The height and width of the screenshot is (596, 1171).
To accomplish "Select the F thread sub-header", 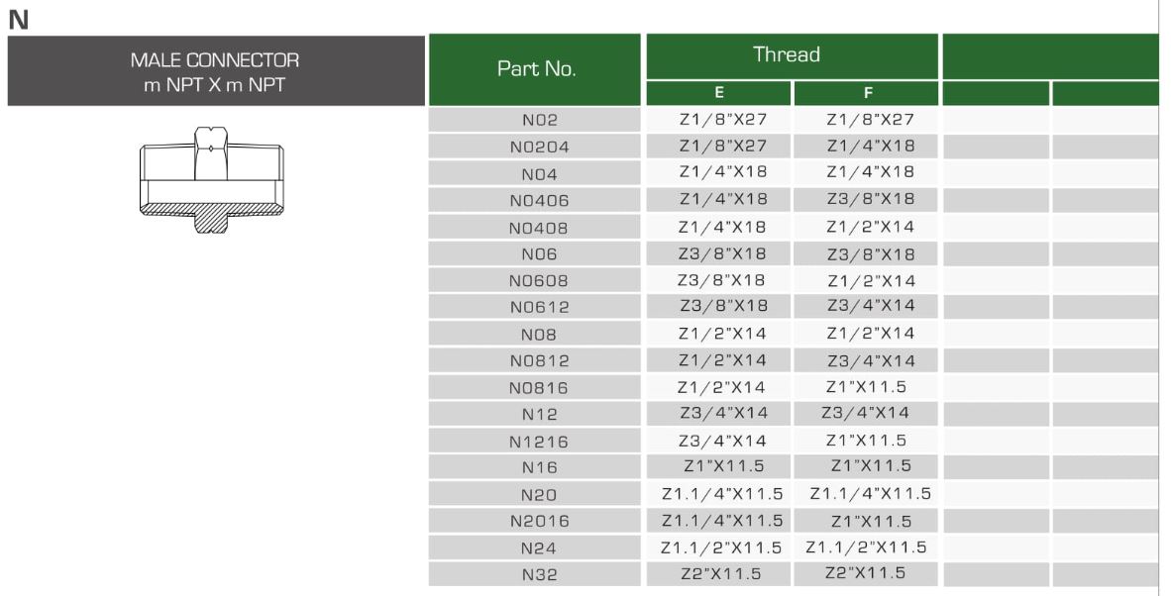I will click(868, 94).
